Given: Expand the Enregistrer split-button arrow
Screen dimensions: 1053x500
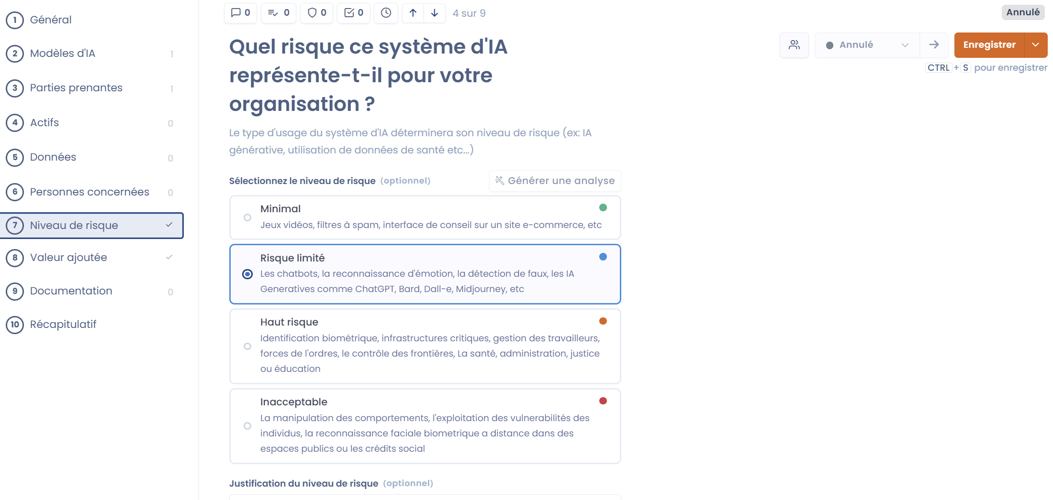Looking at the screenshot, I should [1035, 45].
